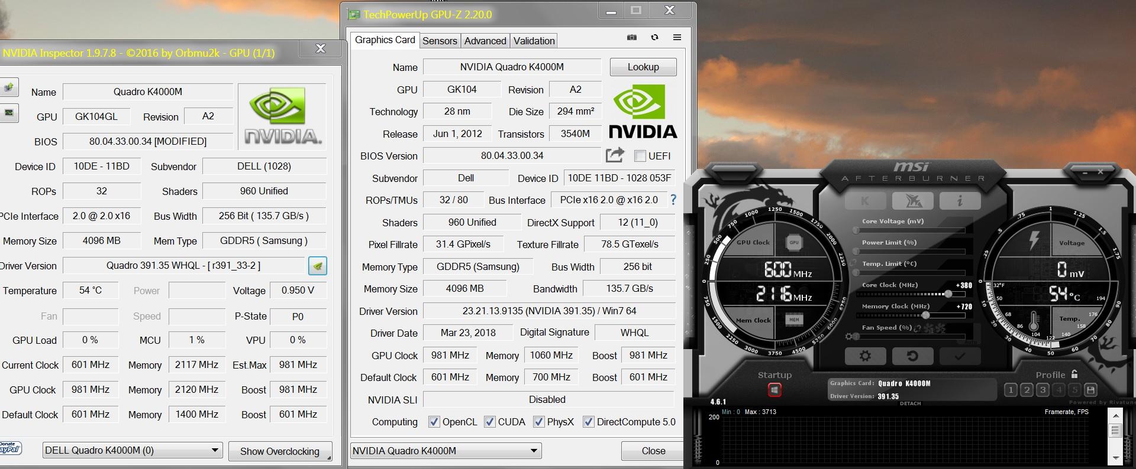Select Inspector Driver Version field

click(x=183, y=266)
